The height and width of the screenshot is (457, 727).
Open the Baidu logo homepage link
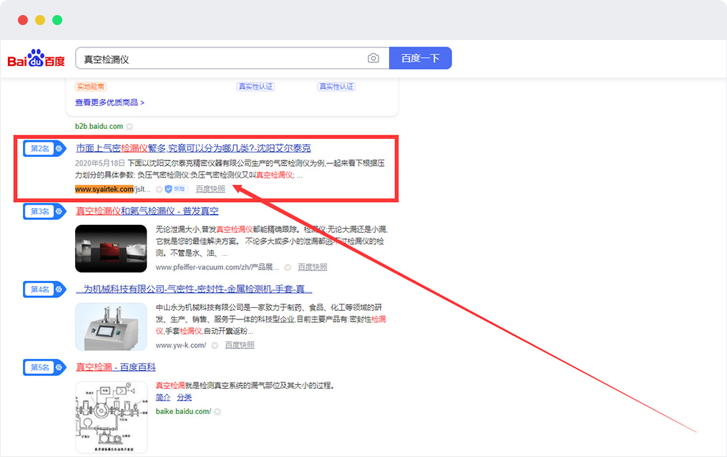tap(36, 59)
